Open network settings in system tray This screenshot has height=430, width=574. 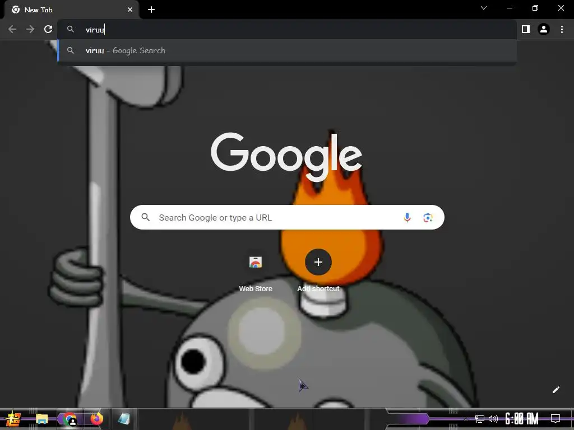(x=480, y=419)
